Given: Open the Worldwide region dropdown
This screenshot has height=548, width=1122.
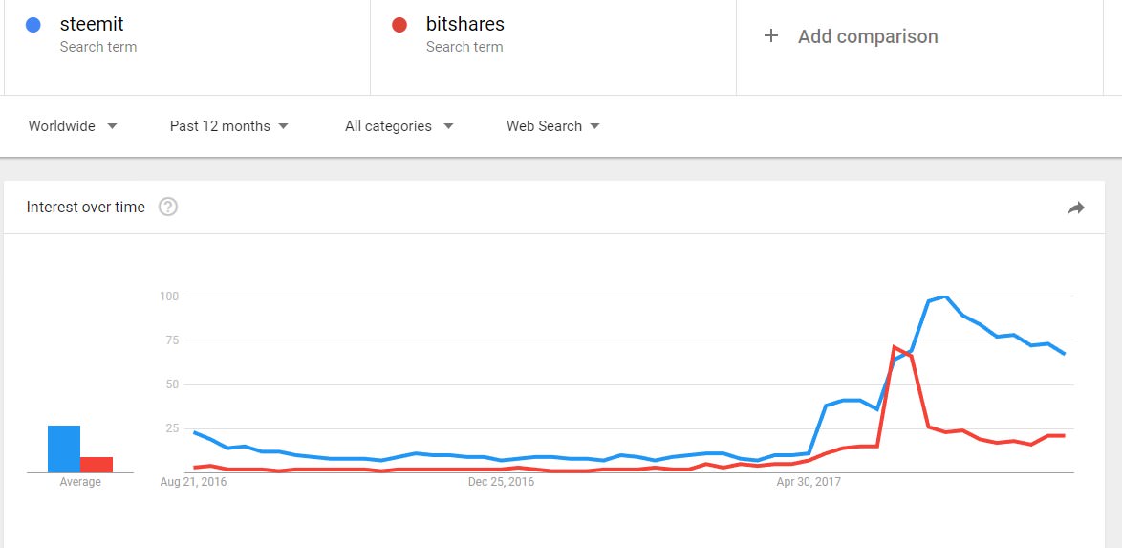Looking at the screenshot, I should point(73,126).
